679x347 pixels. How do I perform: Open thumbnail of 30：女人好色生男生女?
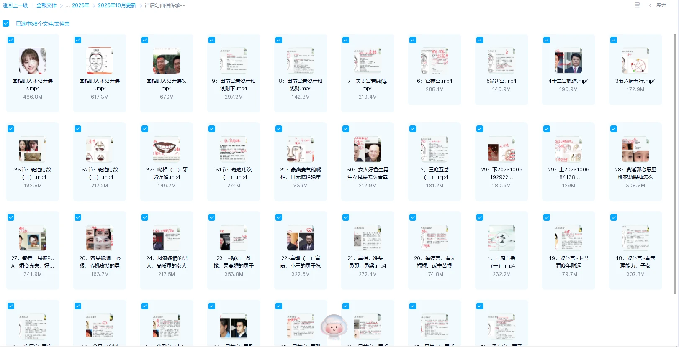[x=368, y=150]
